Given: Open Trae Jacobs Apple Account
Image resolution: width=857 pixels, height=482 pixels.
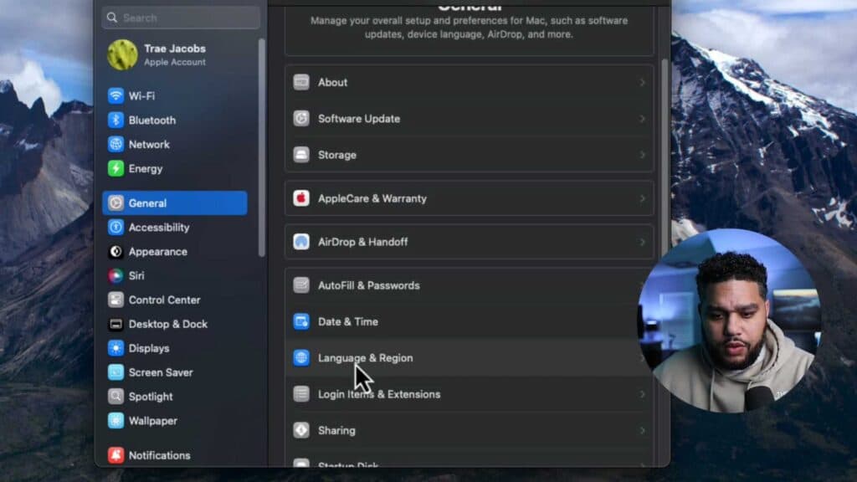Looking at the screenshot, I should [175, 54].
